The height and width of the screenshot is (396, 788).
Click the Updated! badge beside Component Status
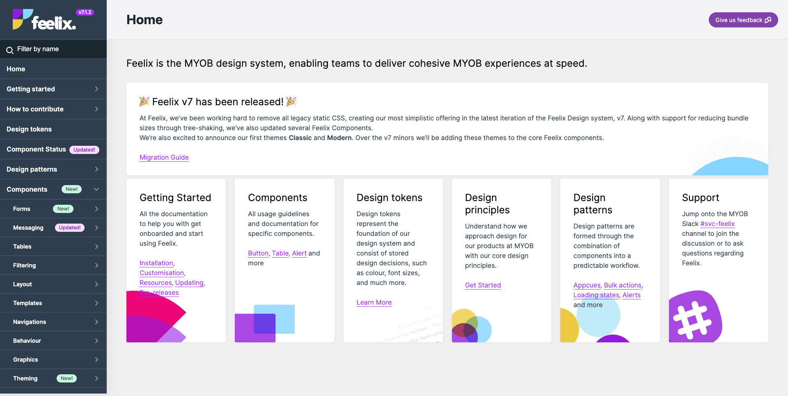(x=84, y=150)
